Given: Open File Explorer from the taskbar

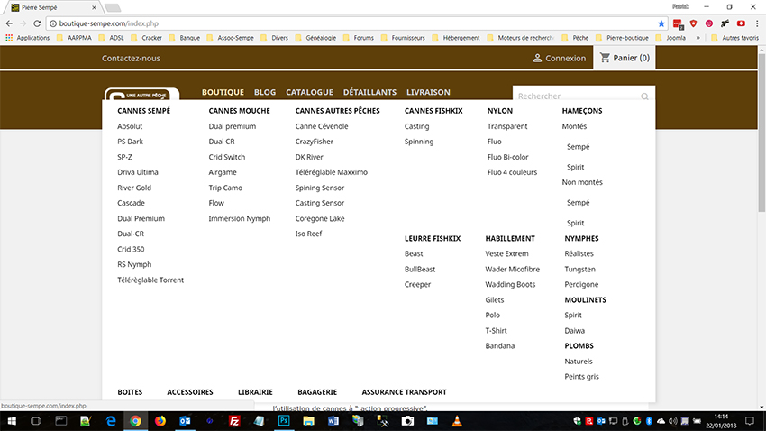Looking at the screenshot, I should 308,421.
